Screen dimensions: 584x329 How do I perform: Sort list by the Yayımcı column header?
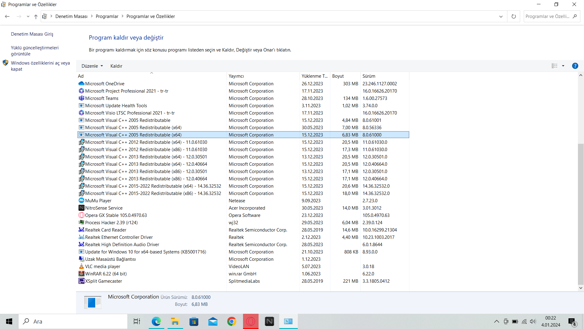pos(236,76)
